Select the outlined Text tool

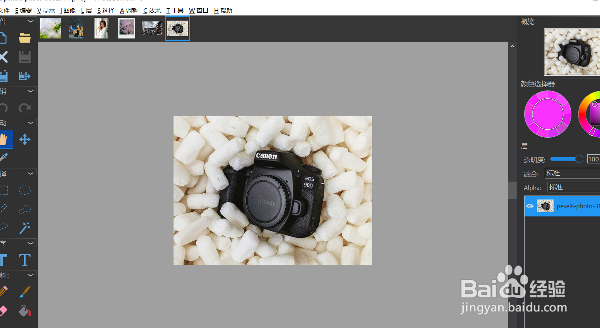coord(25,260)
